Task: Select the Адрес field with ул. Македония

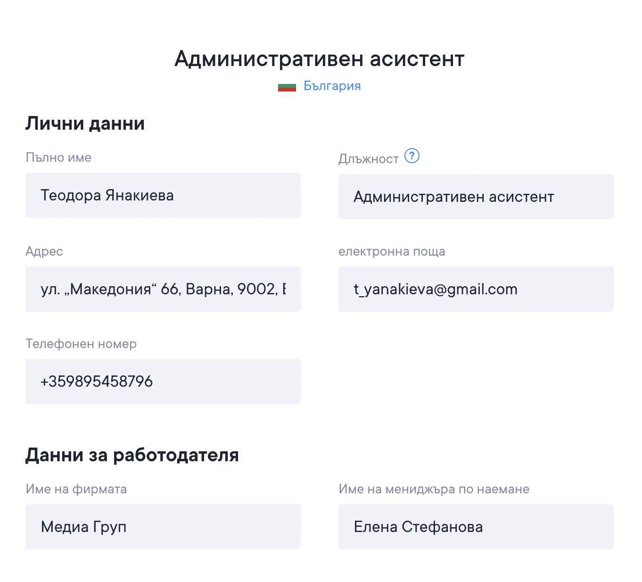Action: pyautogui.click(x=163, y=289)
